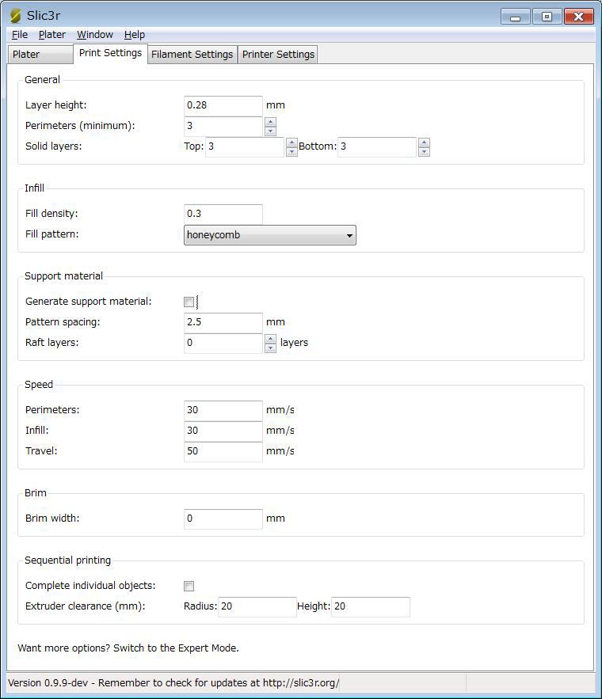Click the Bottom solid layers field

[x=377, y=146]
